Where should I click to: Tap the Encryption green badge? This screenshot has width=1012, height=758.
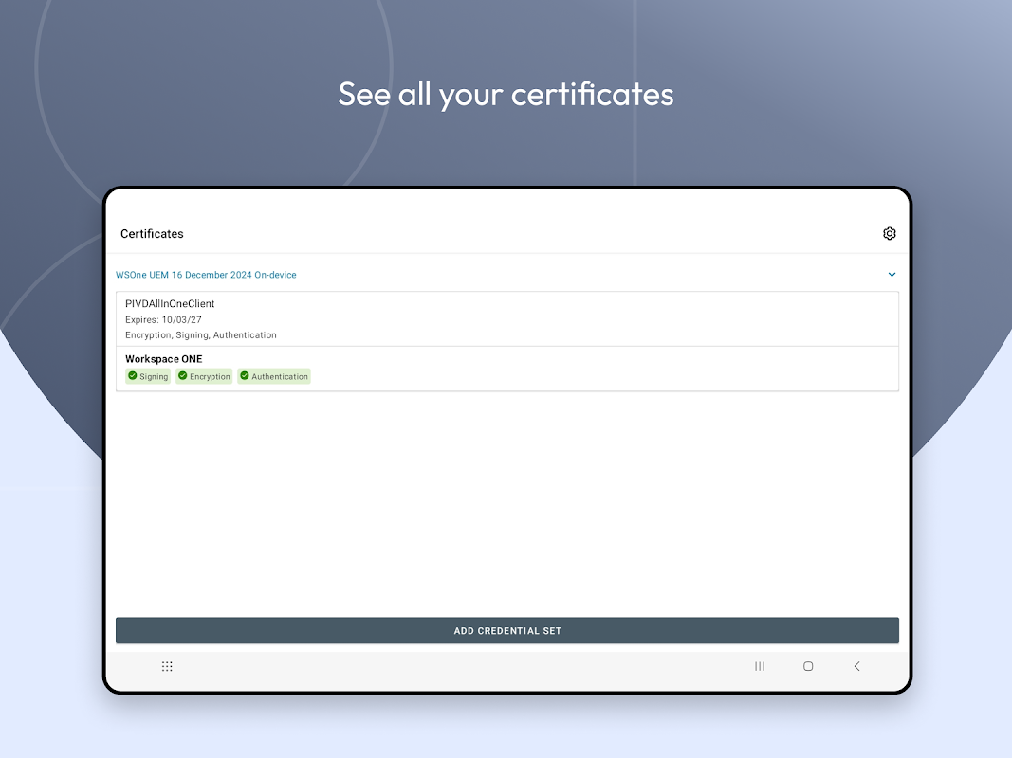(x=204, y=376)
